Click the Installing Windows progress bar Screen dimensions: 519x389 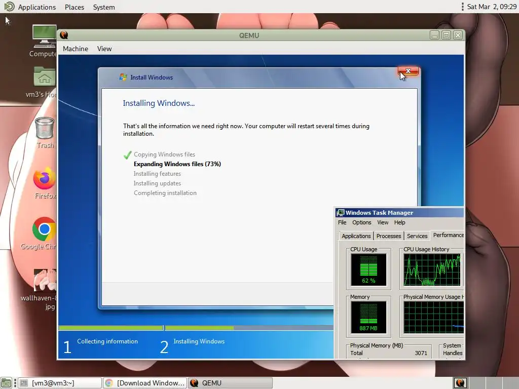coord(249,328)
